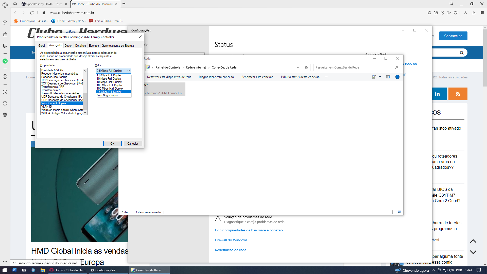Show more commands chevron in toolbar

click(x=326, y=77)
